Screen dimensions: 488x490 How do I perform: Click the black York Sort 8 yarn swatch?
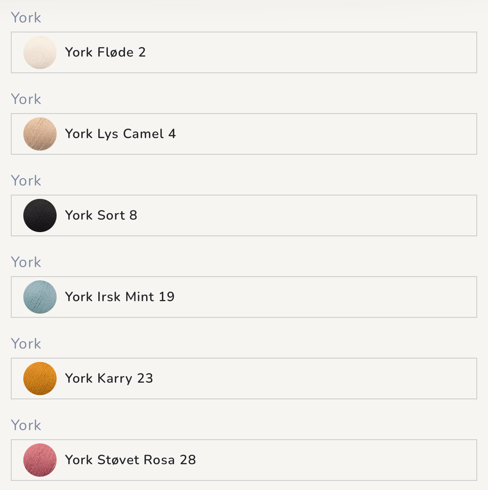pyautogui.click(x=40, y=215)
